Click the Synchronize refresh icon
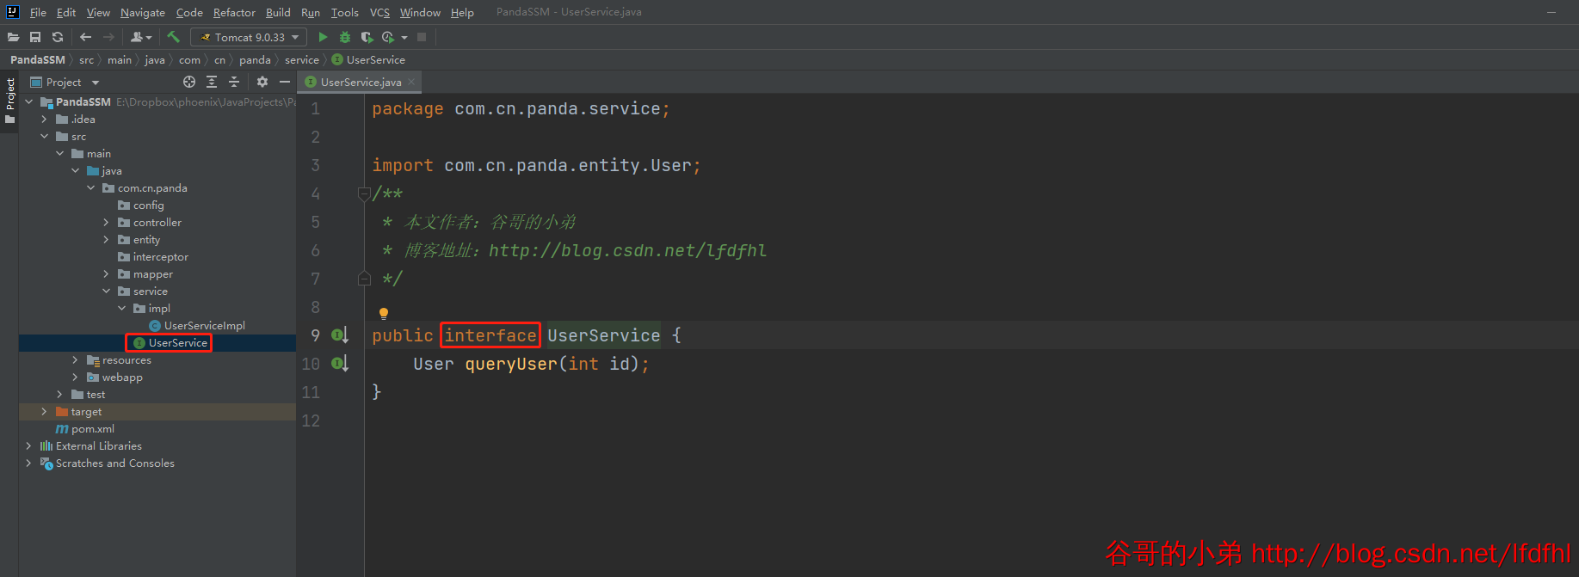The width and height of the screenshot is (1579, 577). coord(58,37)
